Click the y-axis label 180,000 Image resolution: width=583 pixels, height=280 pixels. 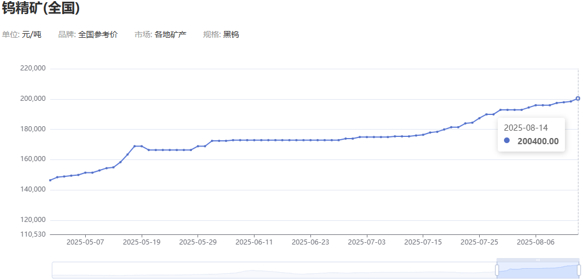[x=34, y=129]
